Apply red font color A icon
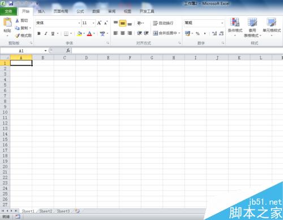The width and height of the screenshot is (283, 220). (89, 34)
